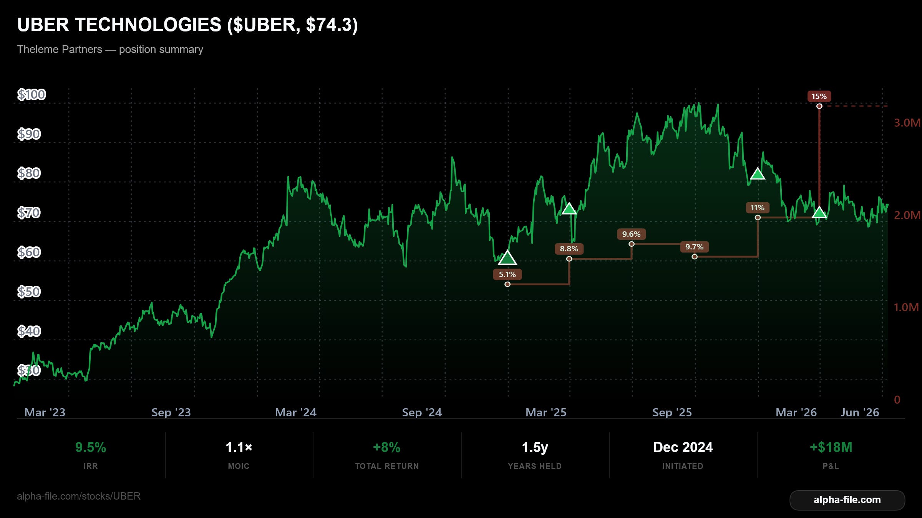Select the YEARS HELD caption
Screen dimensions: 922x518
(535, 466)
